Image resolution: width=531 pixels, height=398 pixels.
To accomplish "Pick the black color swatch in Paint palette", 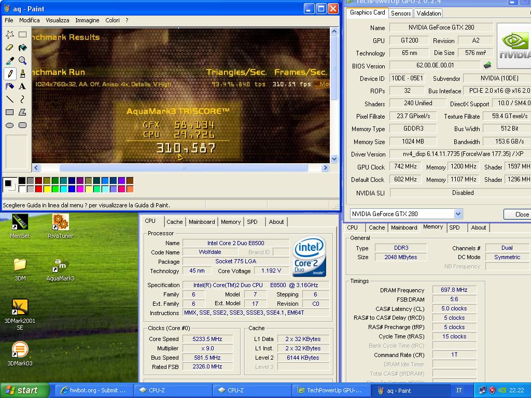I will 22,181.
